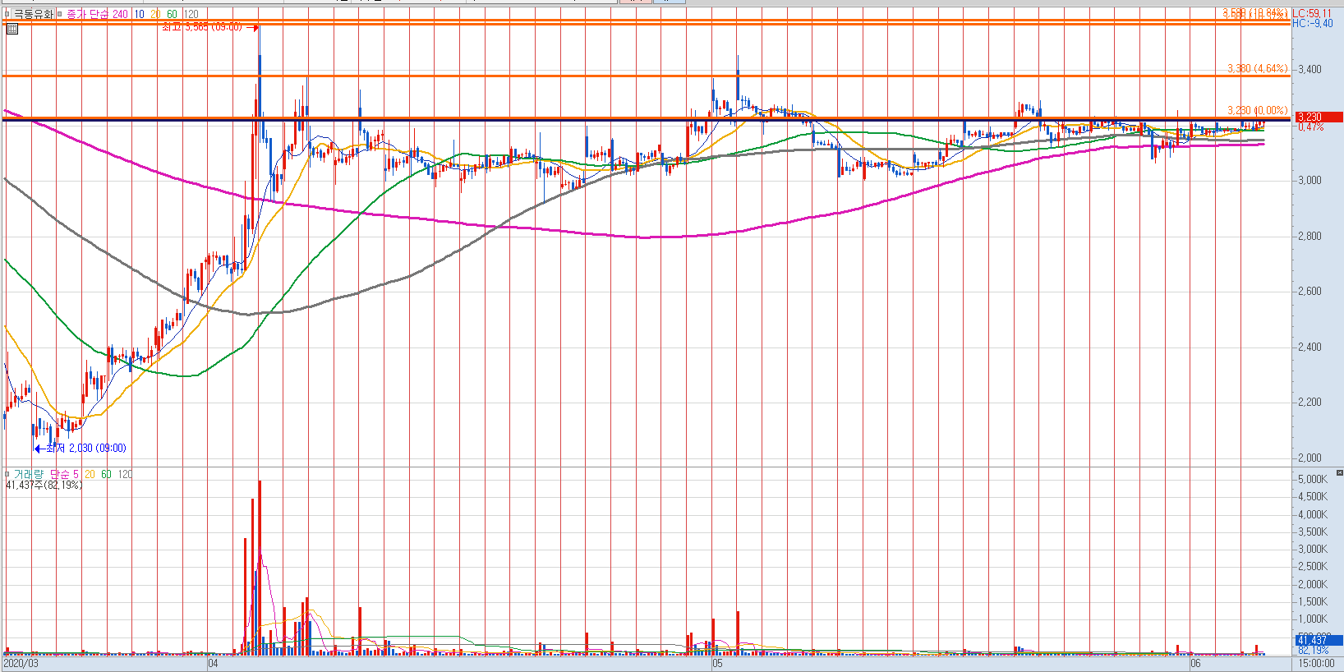1344x672 pixels.
Task: Click the HC:-9.40 indicator text
Action: 1313,24
